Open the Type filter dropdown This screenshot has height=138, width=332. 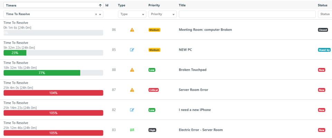coord(132,14)
